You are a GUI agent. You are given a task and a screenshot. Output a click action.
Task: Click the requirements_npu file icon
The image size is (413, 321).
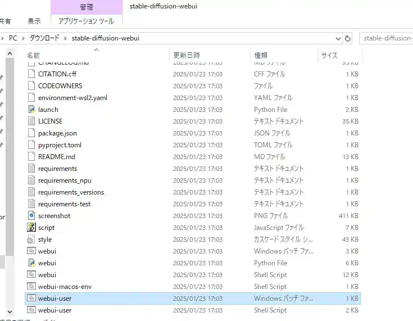31,180
